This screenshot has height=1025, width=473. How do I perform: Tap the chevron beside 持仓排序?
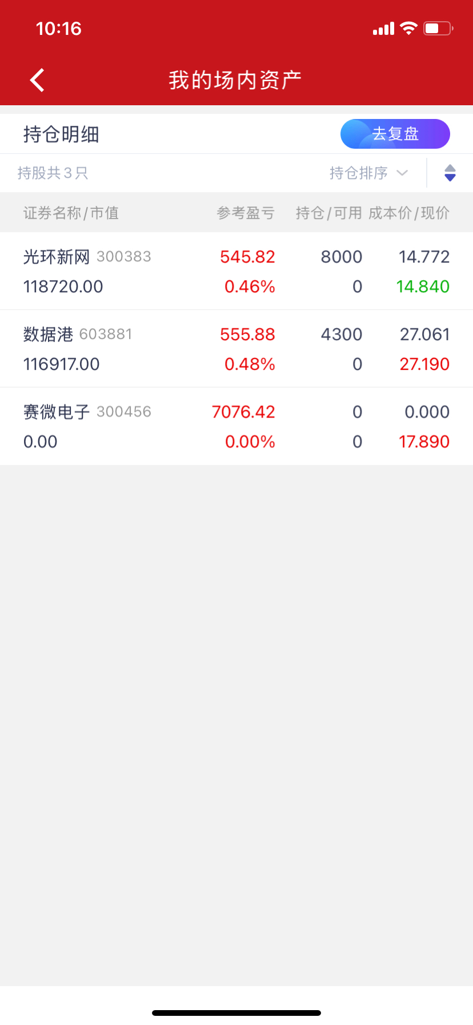click(402, 173)
